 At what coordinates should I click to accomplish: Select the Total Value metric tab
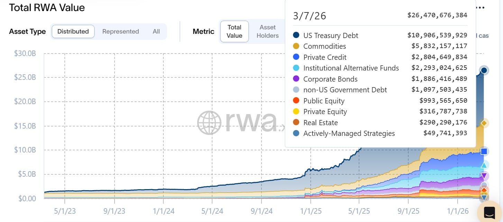click(234, 31)
